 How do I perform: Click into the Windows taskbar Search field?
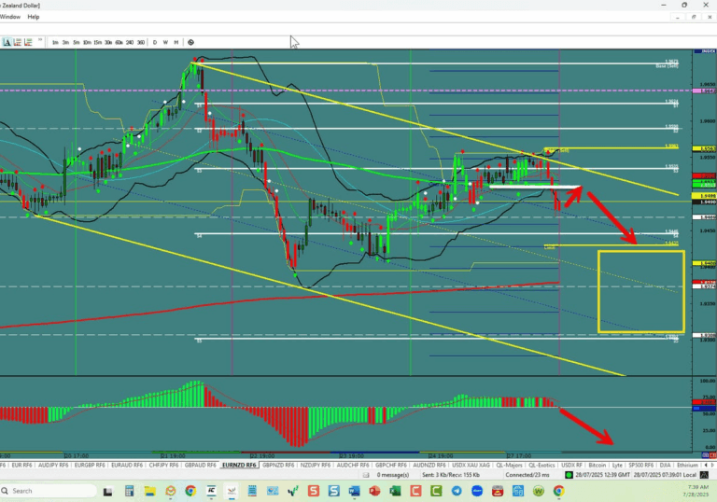click(x=49, y=491)
